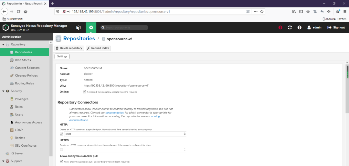The image size is (349, 166).
Task: Click the admin user icon
Action: pyautogui.click(x=309, y=27)
